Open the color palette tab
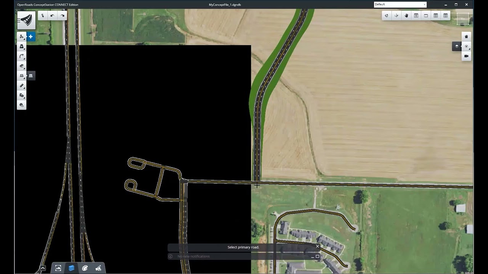 point(85,268)
